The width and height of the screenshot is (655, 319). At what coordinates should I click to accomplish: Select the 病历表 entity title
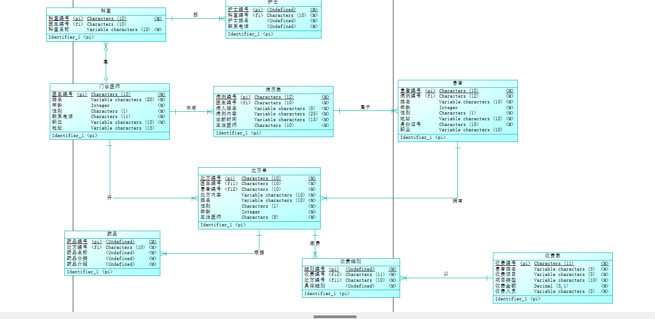[273, 90]
